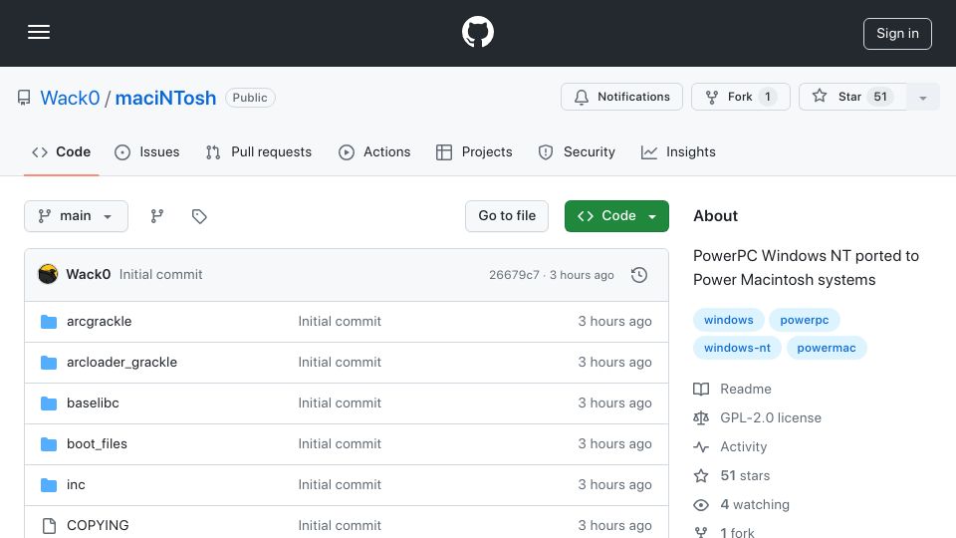Open the Insights tab
The width and height of the screenshot is (956, 538).
(x=678, y=151)
